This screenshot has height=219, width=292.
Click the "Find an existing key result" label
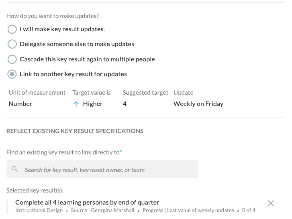(64, 152)
